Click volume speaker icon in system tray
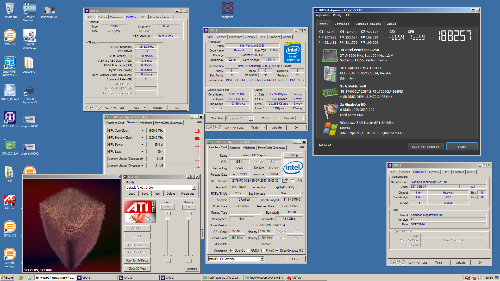The height and width of the screenshot is (281, 500). point(480,278)
